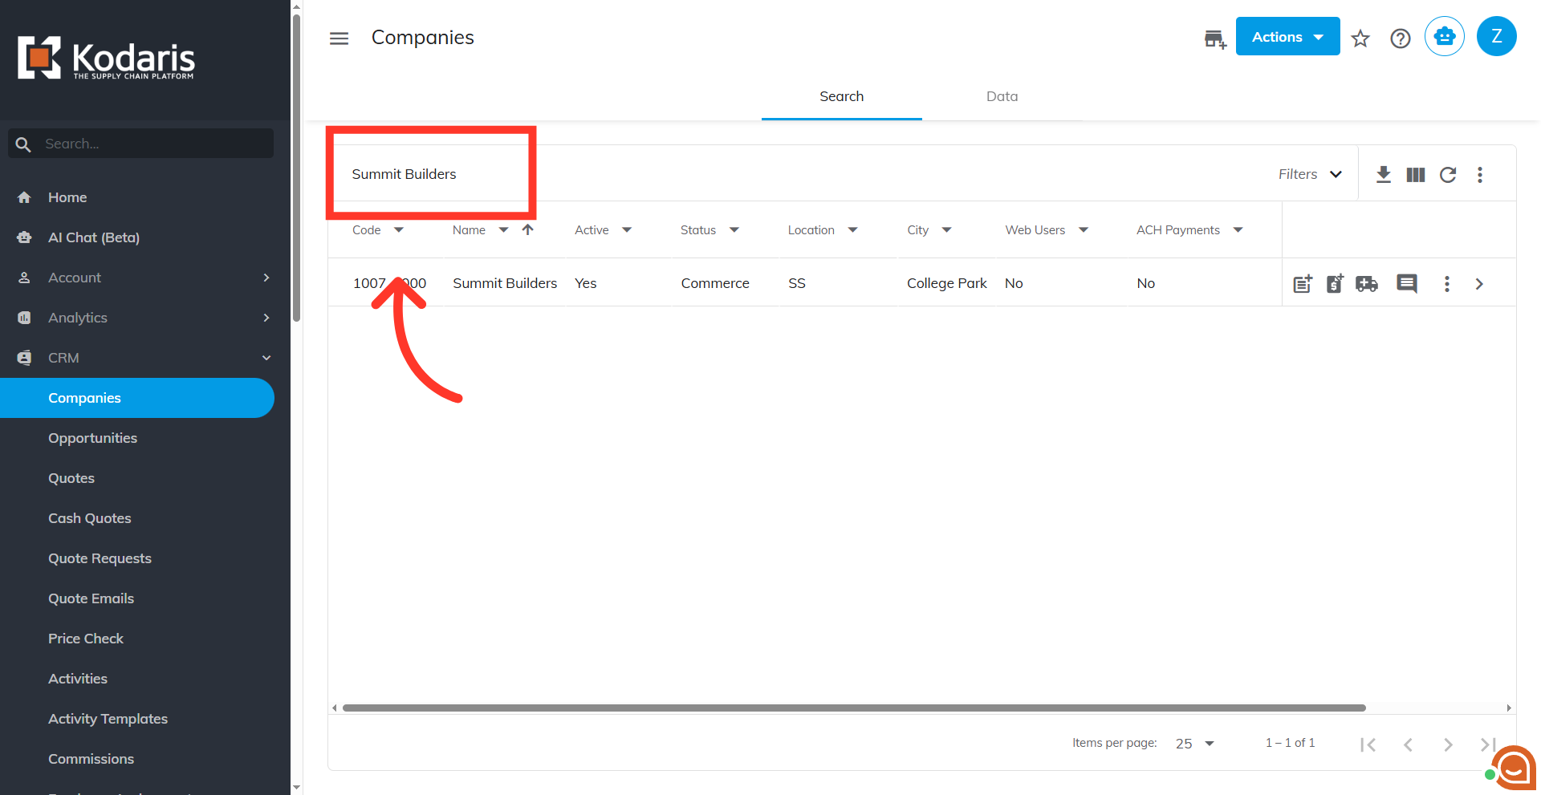Go to first page of results
The height and width of the screenshot is (795, 1541).
tap(1368, 744)
